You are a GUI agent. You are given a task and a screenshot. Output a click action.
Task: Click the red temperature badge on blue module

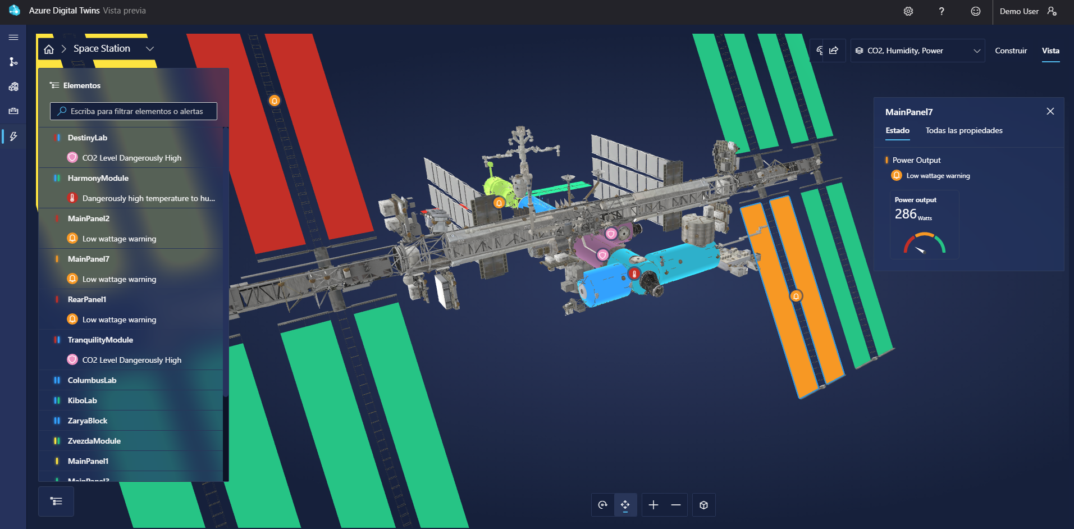(x=634, y=274)
